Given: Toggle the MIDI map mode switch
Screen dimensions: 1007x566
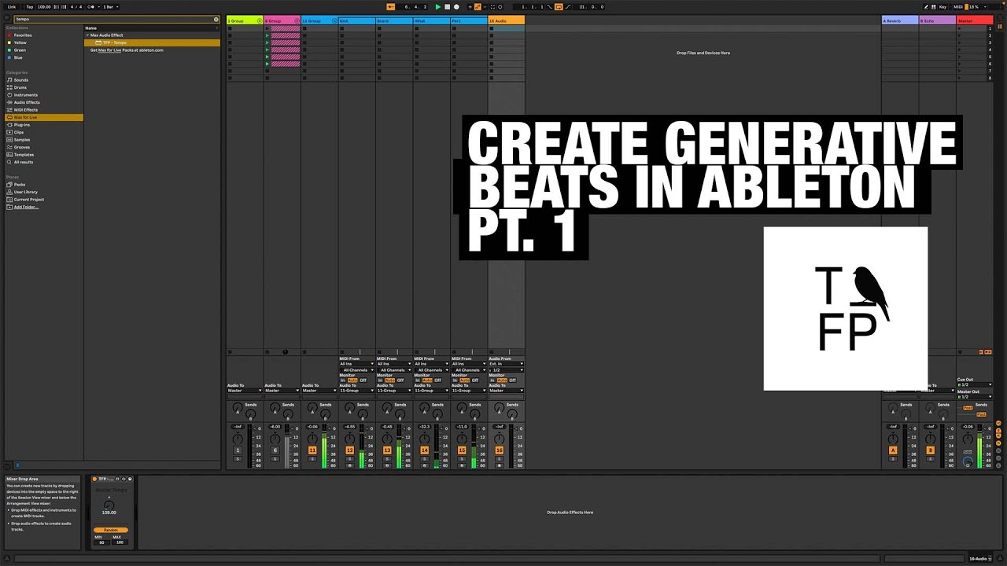Looking at the screenshot, I should tap(957, 6).
